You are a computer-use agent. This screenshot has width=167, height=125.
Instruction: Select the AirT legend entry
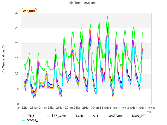(x=93, y=116)
